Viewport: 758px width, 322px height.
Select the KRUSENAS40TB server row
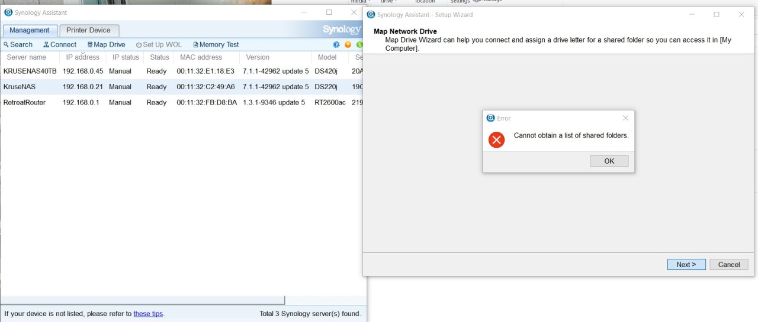pos(30,71)
